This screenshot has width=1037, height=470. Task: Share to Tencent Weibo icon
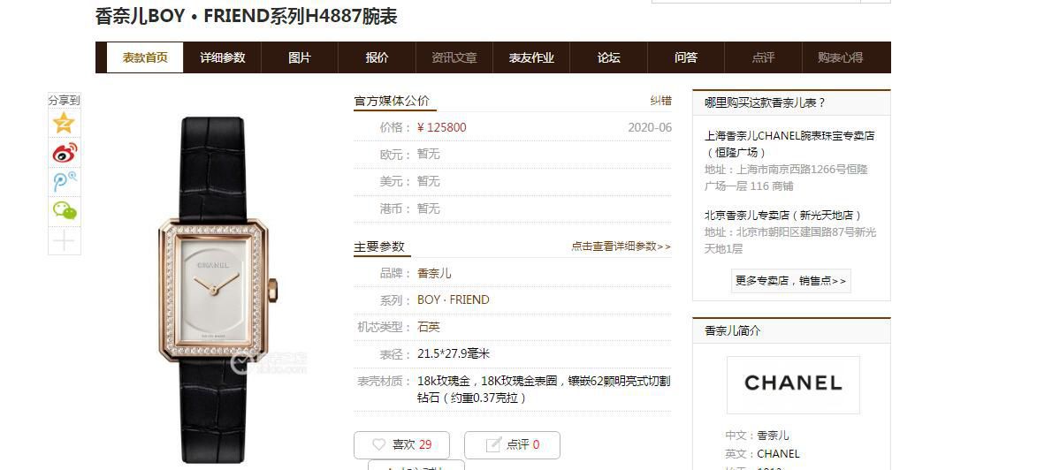tap(64, 182)
